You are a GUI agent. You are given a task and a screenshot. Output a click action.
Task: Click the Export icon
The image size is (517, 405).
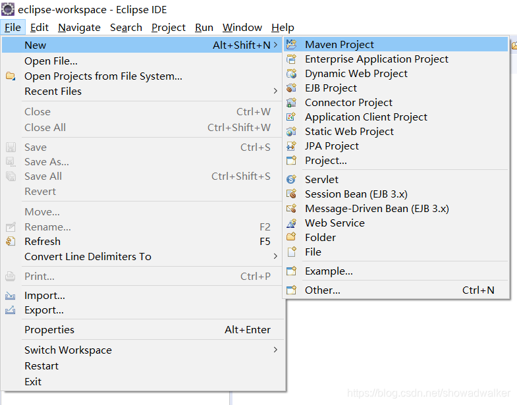pos(11,310)
